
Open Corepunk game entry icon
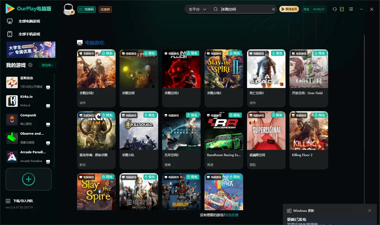pos(12,119)
